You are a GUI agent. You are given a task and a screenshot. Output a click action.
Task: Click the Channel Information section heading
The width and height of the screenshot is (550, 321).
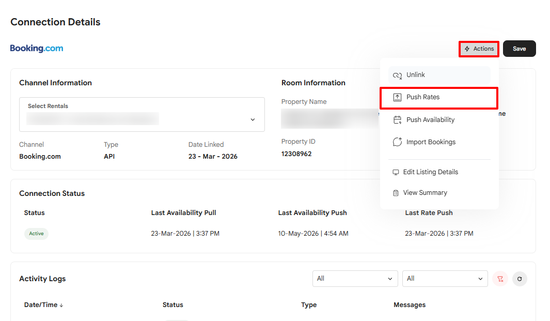coord(55,83)
